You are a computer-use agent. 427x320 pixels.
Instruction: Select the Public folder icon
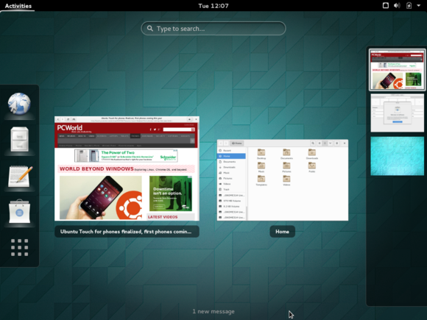[312, 166]
